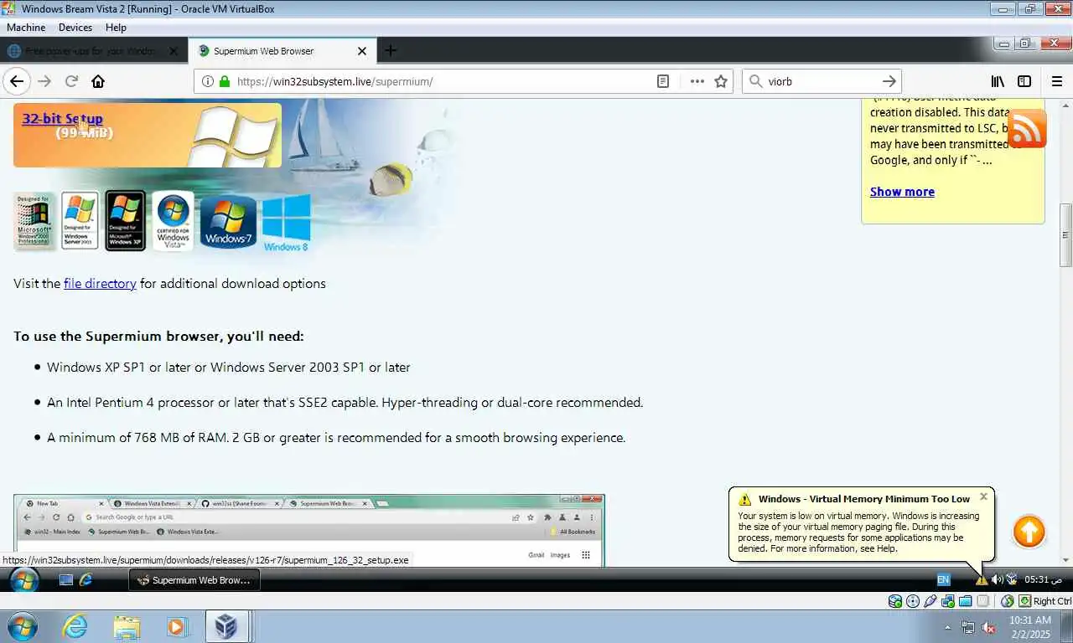Expand the note with Show more
The width and height of the screenshot is (1073, 643).
click(x=902, y=192)
